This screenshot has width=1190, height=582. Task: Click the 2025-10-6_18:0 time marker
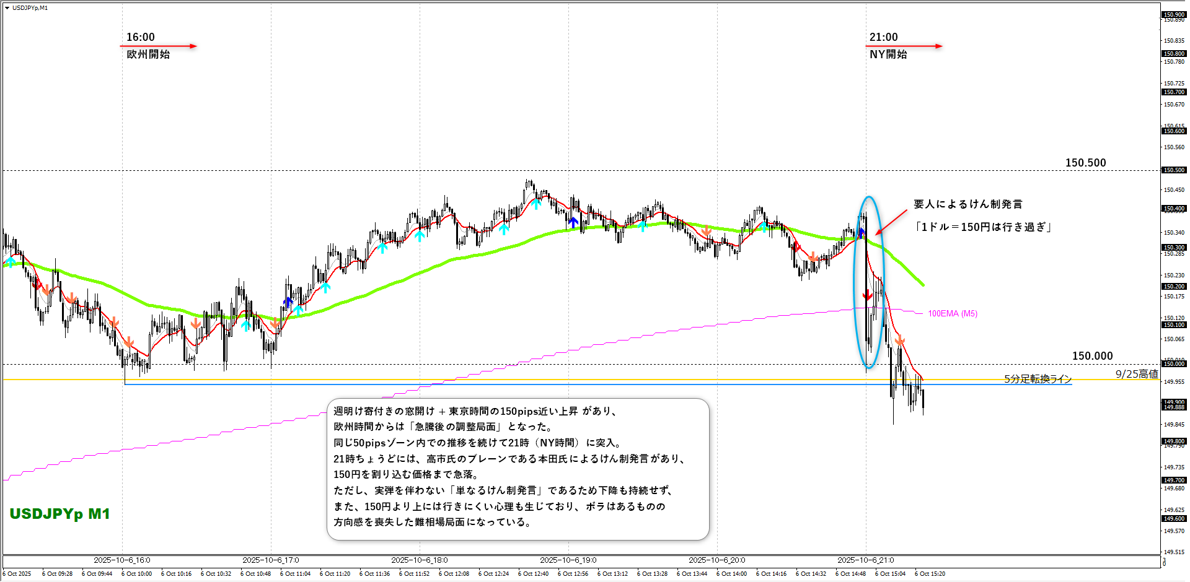coord(420,560)
